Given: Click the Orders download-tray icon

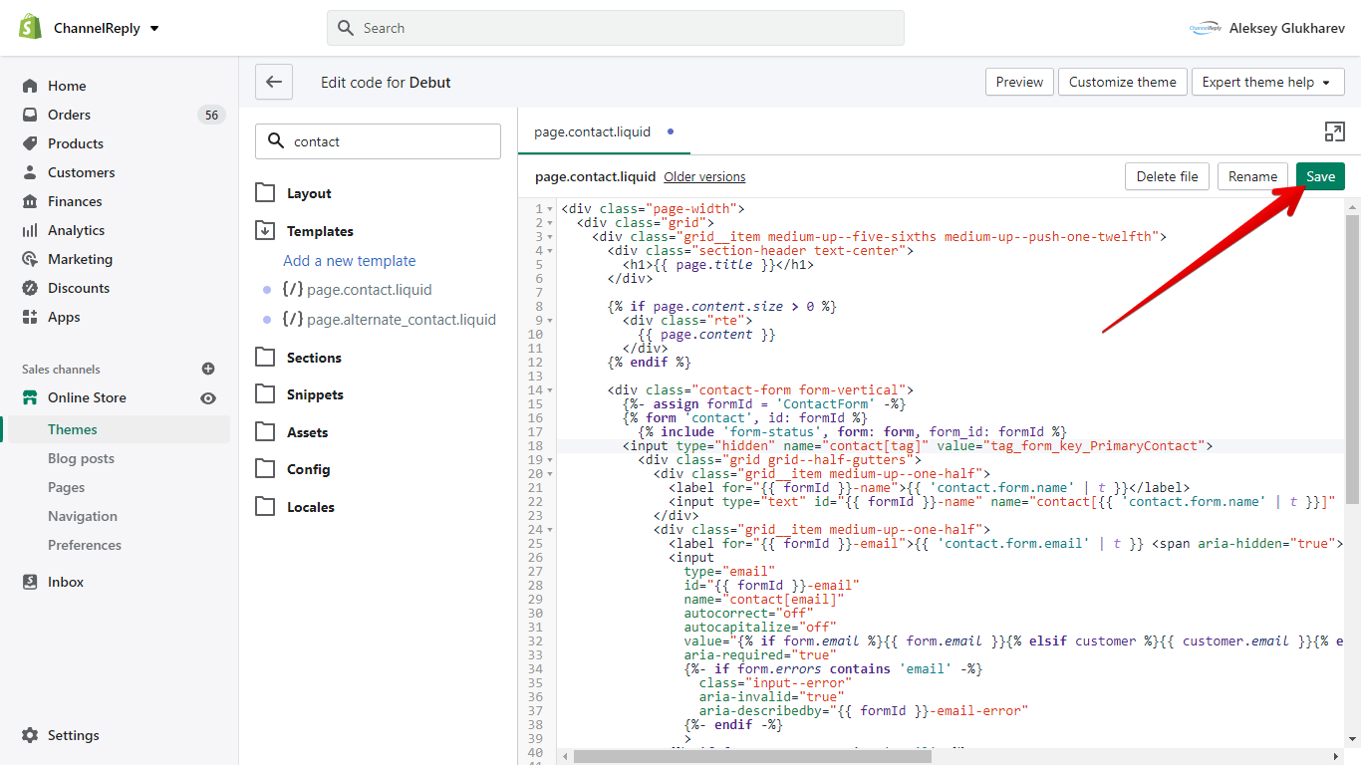Looking at the screenshot, I should (30, 115).
